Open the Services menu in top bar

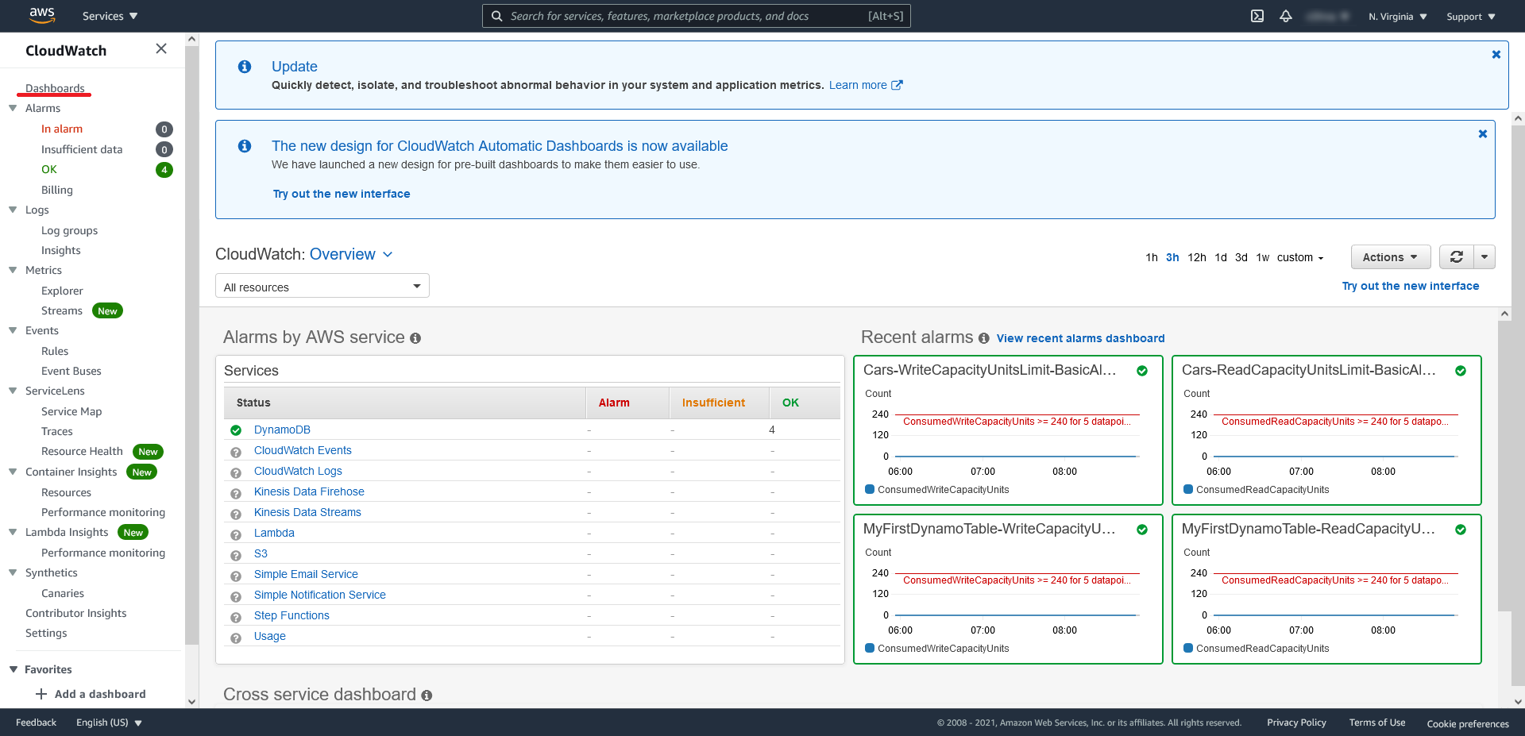(110, 16)
